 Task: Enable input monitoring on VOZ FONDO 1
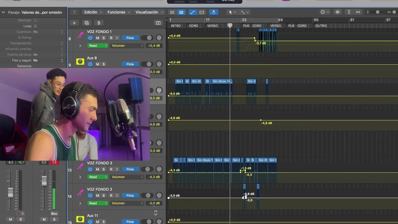coord(117,38)
